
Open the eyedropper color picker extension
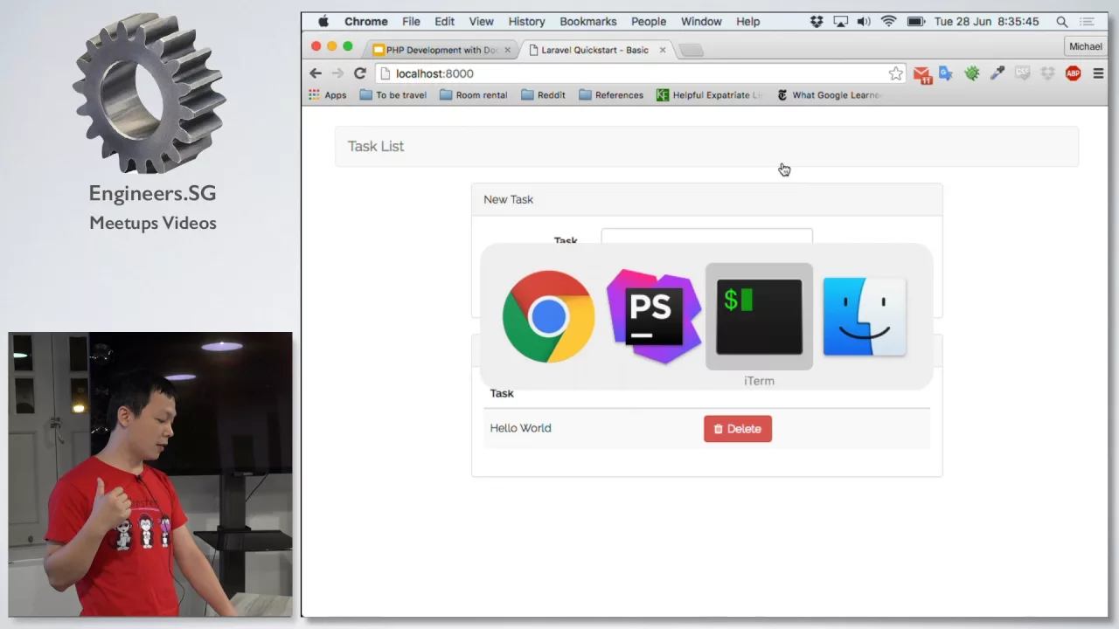point(997,73)
